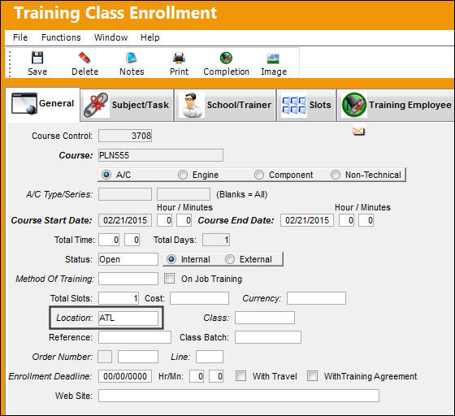Click the Course Start Date hour field
455x416 pixels.
click(x=164, y=220)
